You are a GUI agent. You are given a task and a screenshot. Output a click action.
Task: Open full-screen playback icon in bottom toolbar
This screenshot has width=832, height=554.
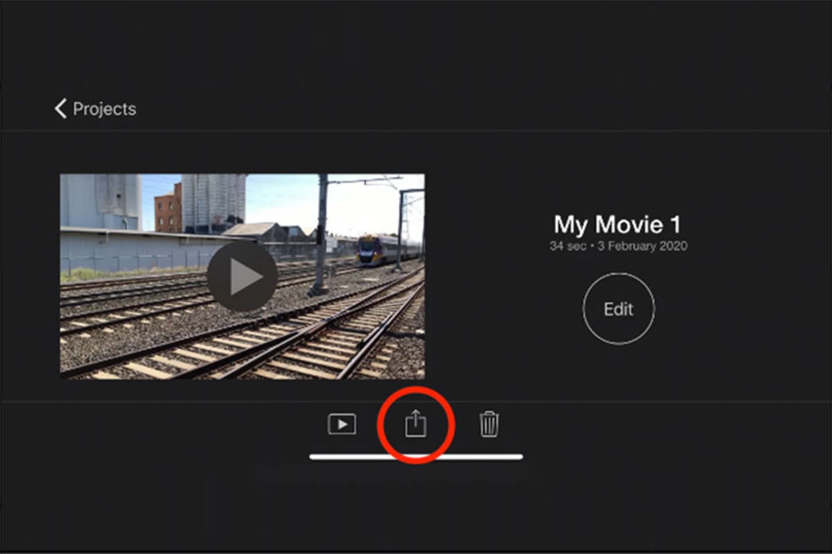pos(342,424)
